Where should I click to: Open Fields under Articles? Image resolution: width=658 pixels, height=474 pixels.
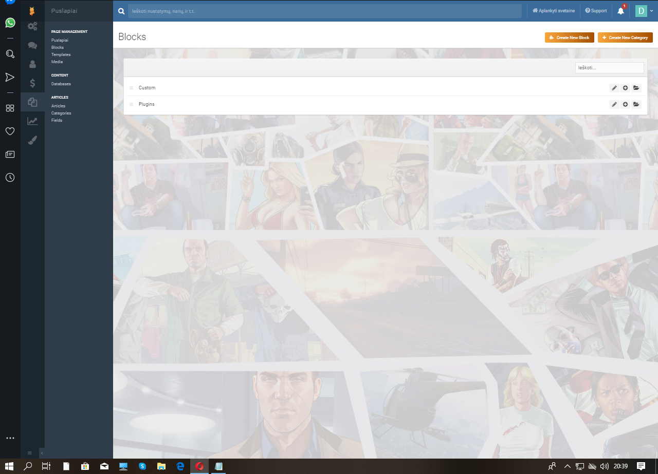[57, 120]
